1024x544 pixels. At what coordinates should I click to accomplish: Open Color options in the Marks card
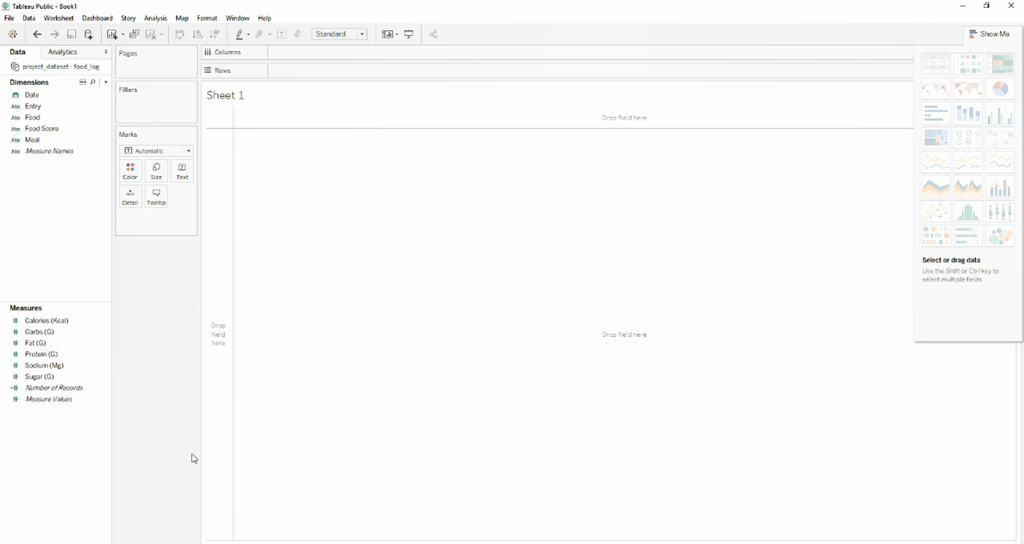coord(130,170)
